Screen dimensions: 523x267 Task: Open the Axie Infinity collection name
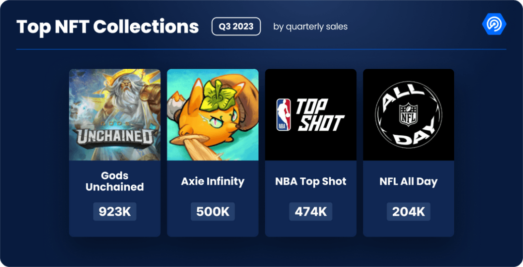(x=213, y=182)
